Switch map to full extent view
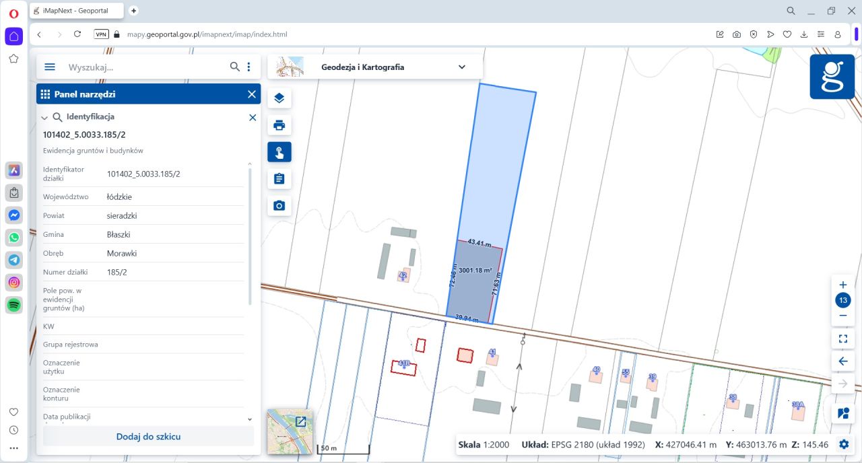The image size is (862, 463). point(842,339)
